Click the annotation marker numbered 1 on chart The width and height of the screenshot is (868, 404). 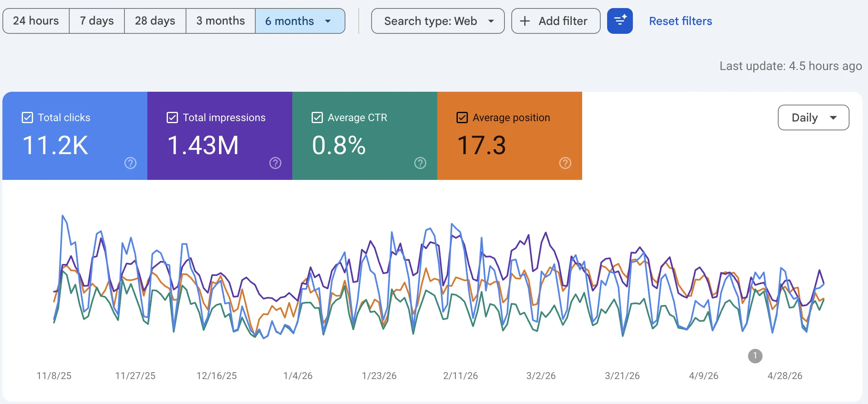click(x=755, y=356)
